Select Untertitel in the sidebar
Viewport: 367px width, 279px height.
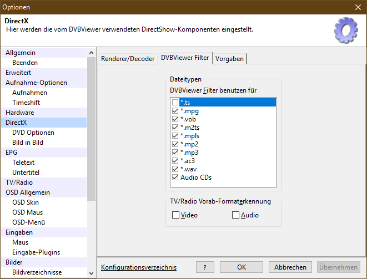(44, 173)
